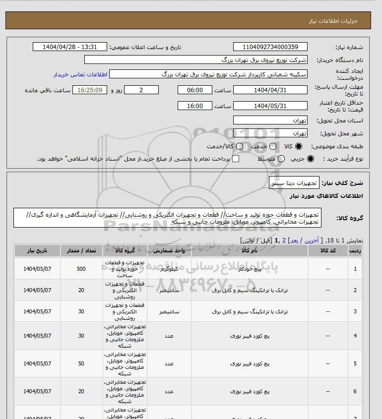
Task: Click the countdown timer 16:25:09
Action: (x=90, y=90)
